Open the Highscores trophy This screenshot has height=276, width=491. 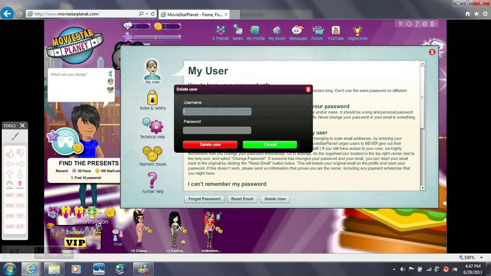(x=358, y=33)
